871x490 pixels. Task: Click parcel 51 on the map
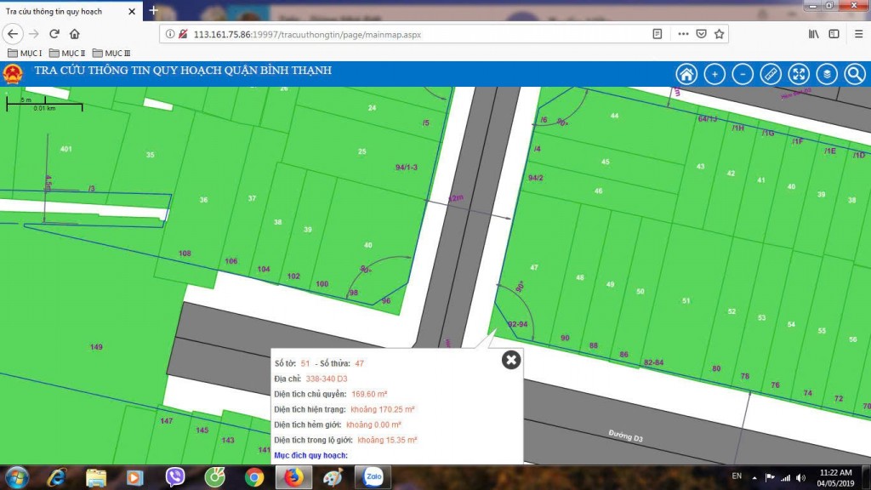[686, 300]
